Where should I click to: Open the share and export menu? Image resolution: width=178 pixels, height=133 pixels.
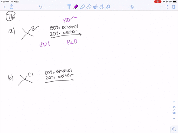coord(11,7)
